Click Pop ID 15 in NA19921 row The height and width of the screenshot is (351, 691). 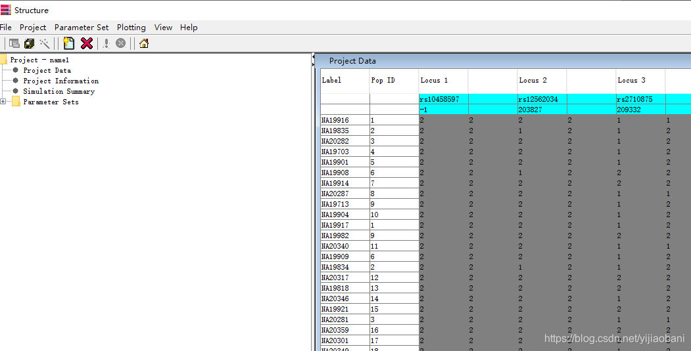pyautogui.click(x=394, y=309)
